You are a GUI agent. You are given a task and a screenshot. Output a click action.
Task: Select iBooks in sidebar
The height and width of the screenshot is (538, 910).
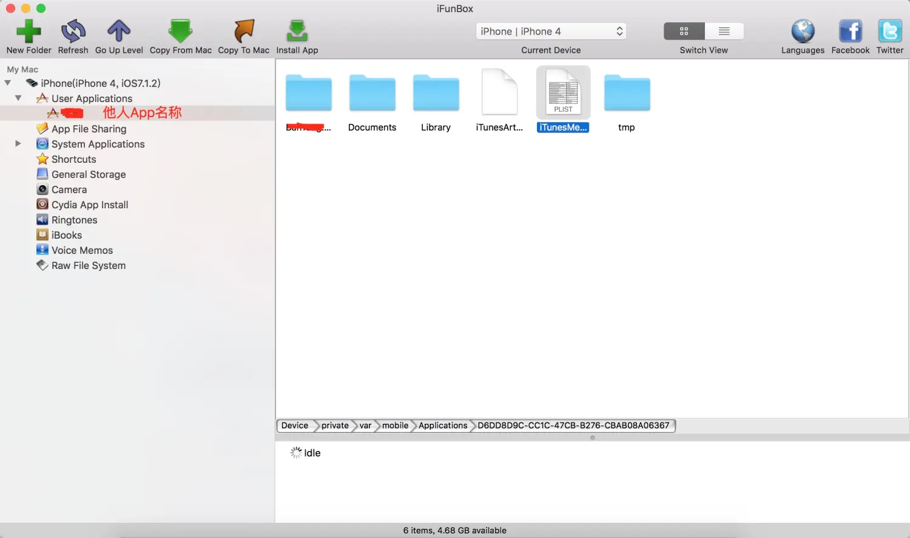pyautogui.click(x=66, y=235)
